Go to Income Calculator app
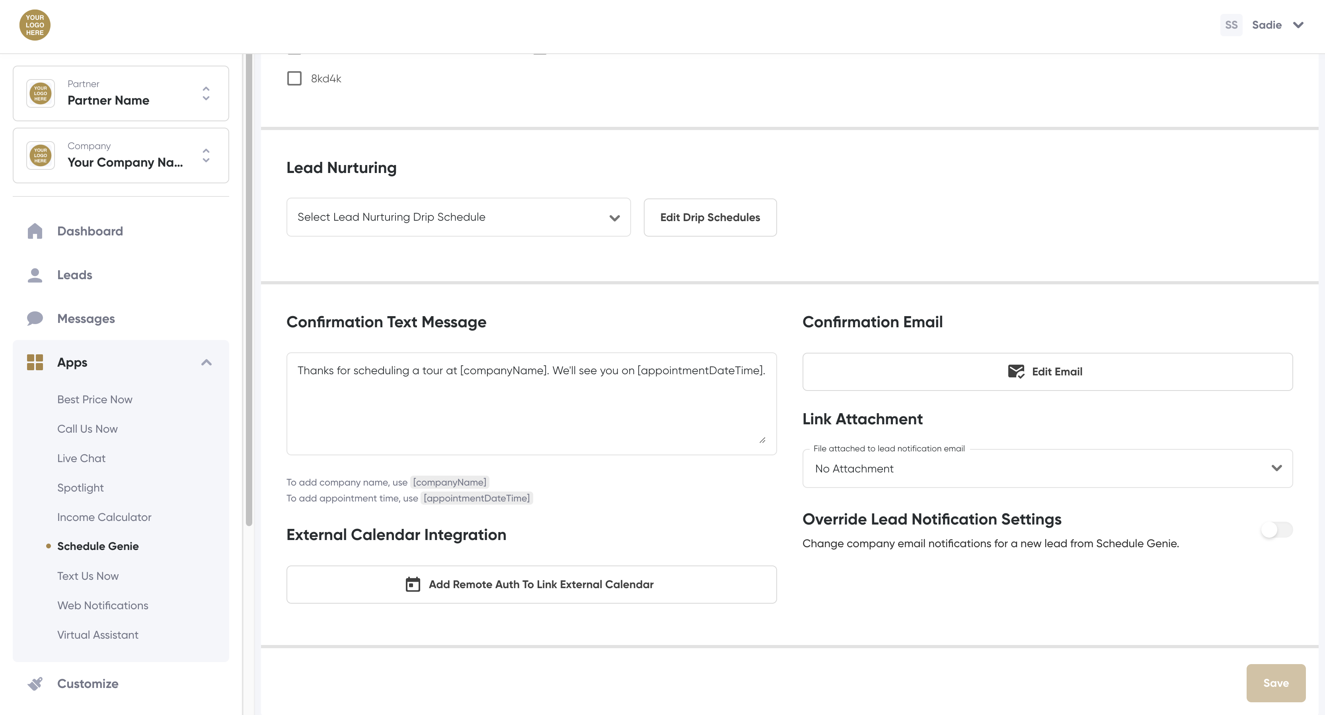 click(x=104, y=517)
